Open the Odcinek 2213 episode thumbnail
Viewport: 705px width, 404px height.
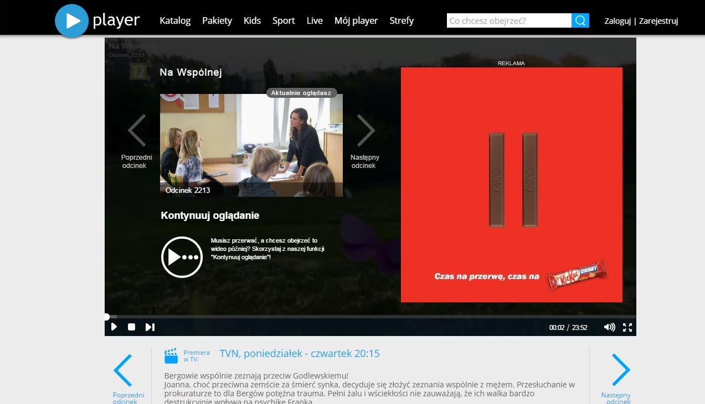251,145
